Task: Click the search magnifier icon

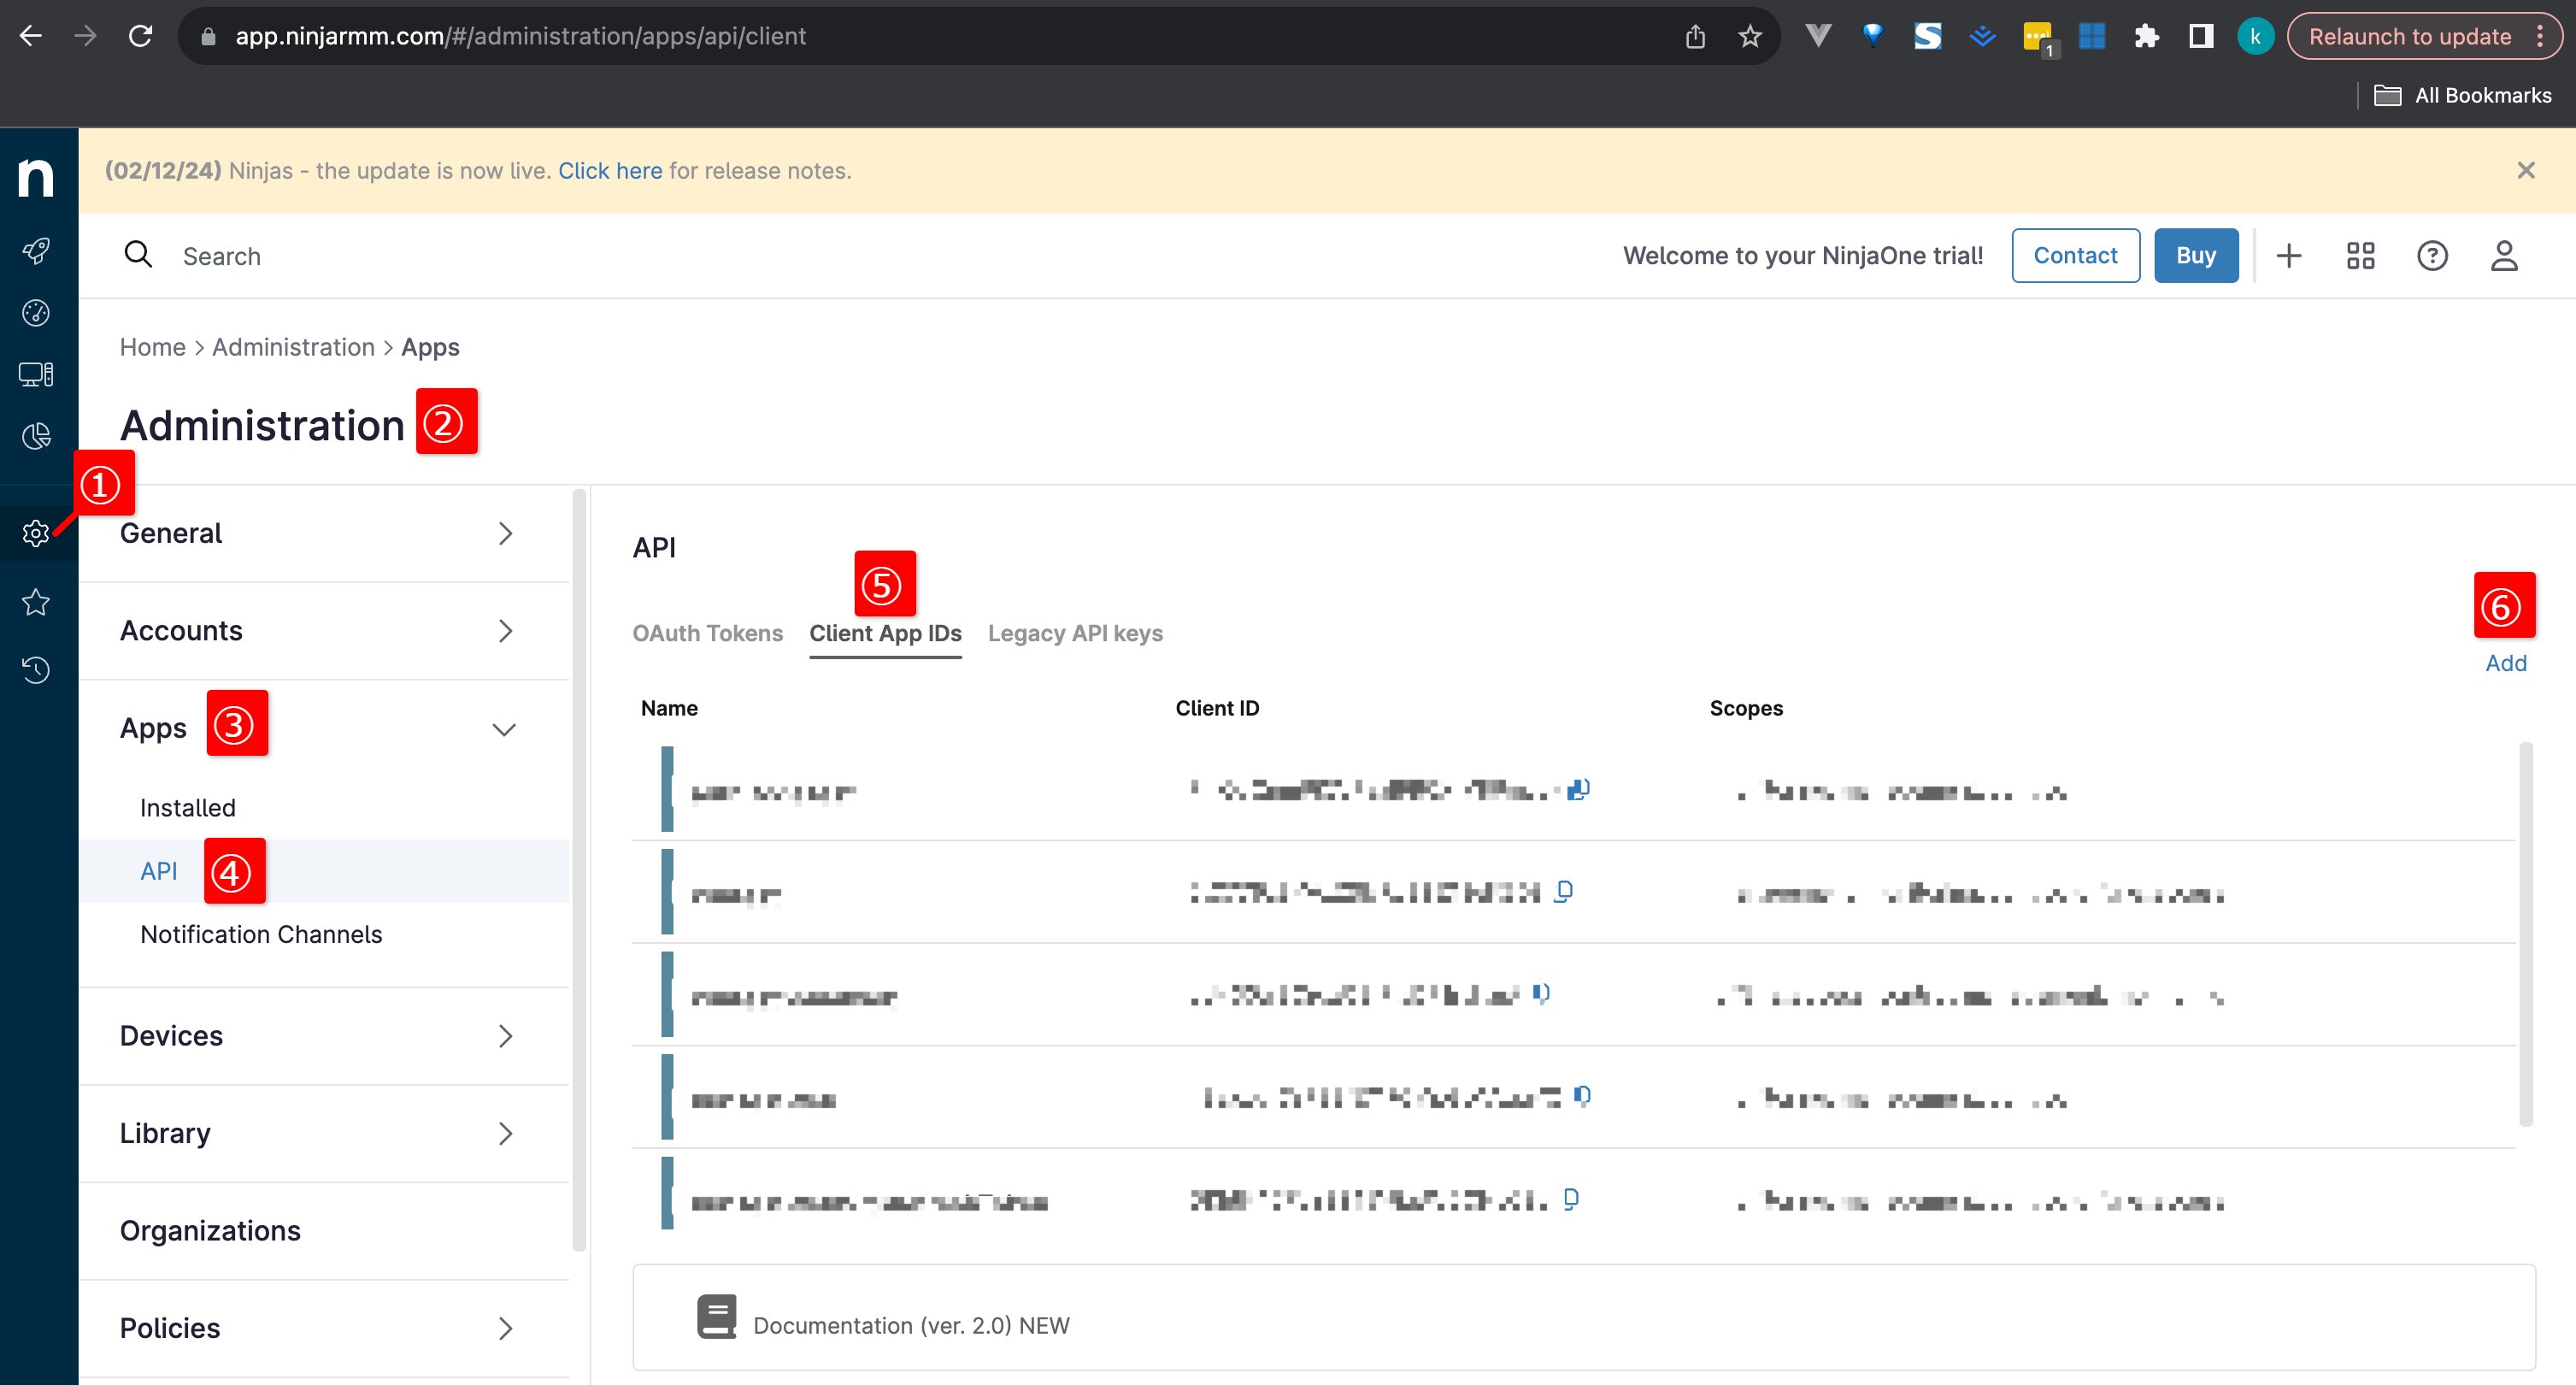Action: click(x=138, y=255)
